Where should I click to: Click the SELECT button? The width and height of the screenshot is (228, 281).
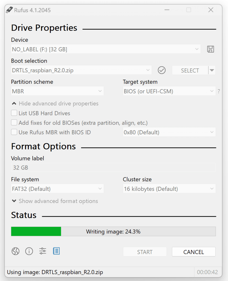click(190, 70)
